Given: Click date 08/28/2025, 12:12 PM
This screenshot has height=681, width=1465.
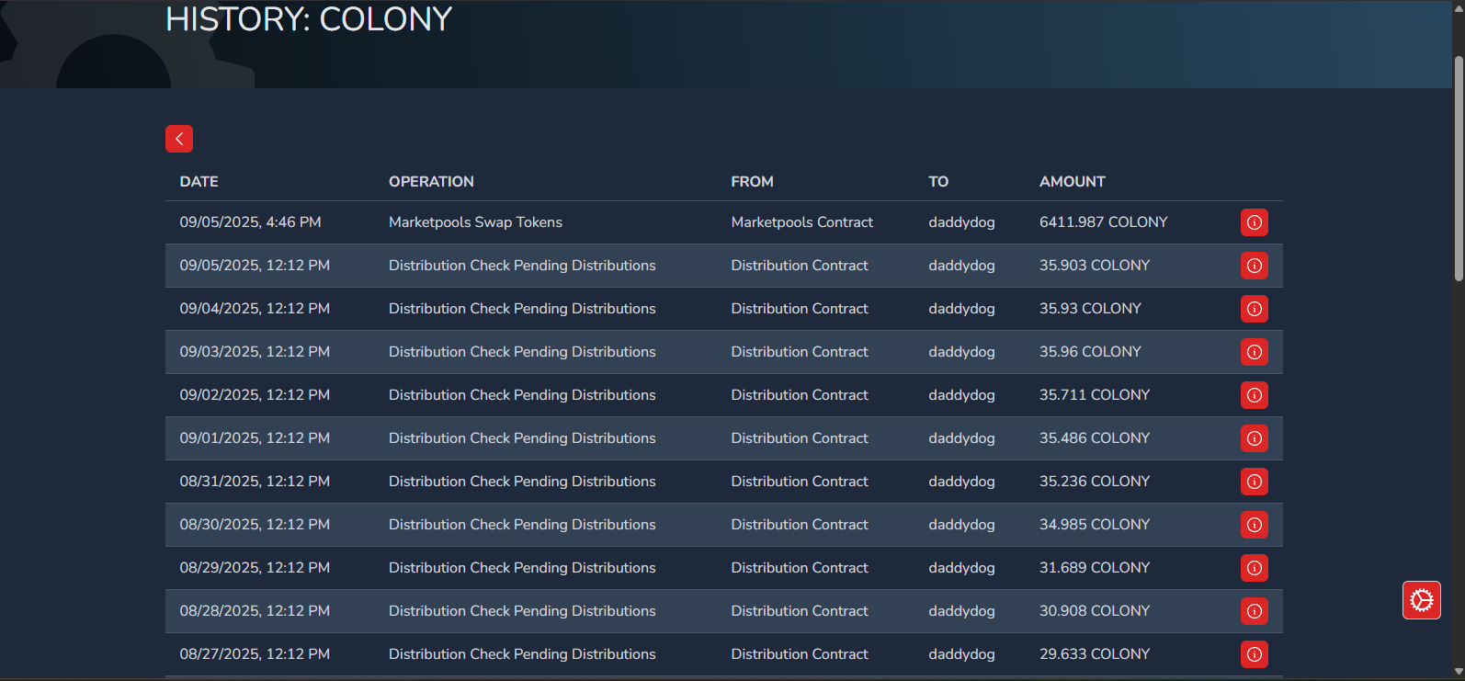Looking at the screenshot, I should click(x=255, y=611).
